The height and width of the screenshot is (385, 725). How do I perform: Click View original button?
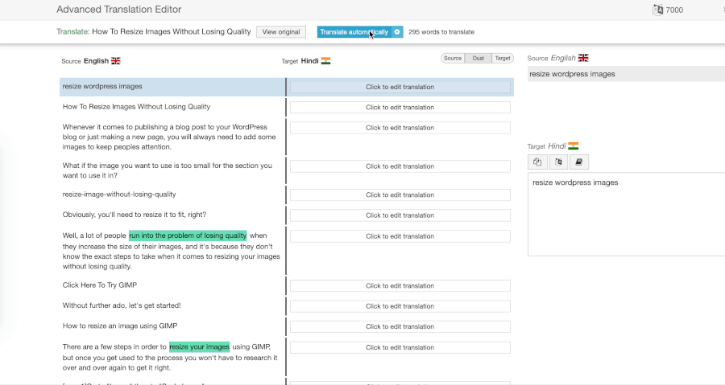coord(281,32)
